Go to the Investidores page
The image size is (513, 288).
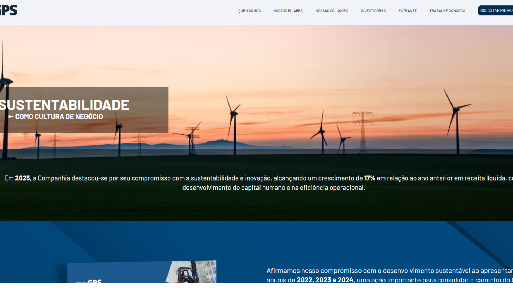373,11
